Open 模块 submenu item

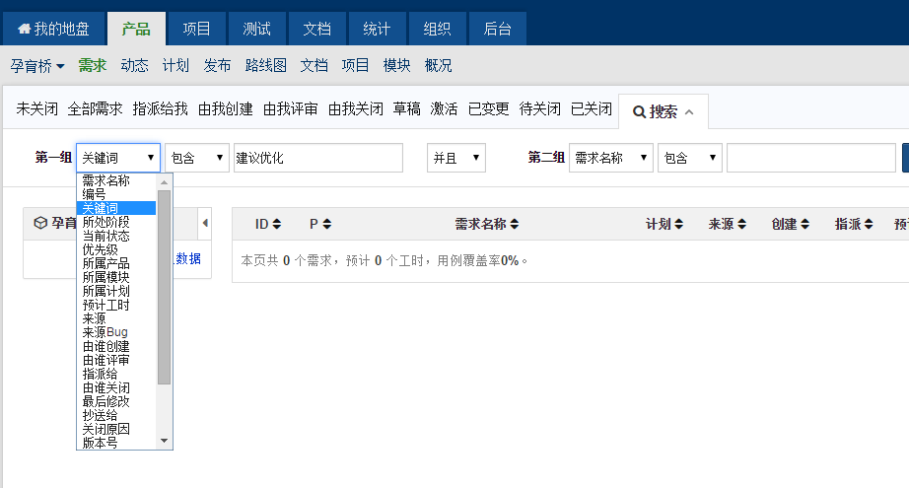(x=397, y=65)
